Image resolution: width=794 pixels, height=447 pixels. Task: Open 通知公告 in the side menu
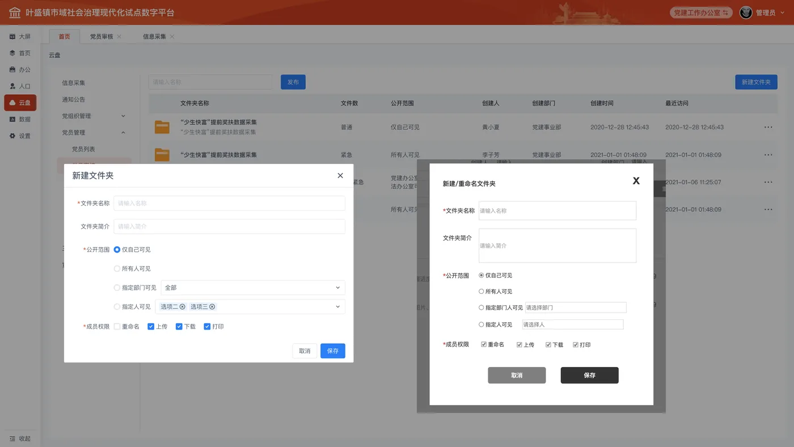pyautogui.click(x=74, y=99)
